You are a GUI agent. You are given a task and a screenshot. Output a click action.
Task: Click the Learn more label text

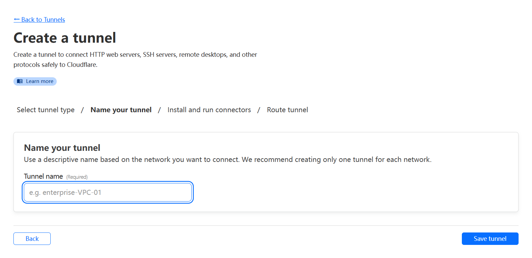(x=40, y=81)
